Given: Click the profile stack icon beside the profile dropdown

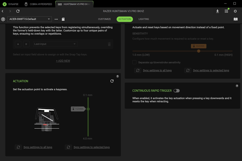Looking at the screenshot, I should click(x=3, y=19).
